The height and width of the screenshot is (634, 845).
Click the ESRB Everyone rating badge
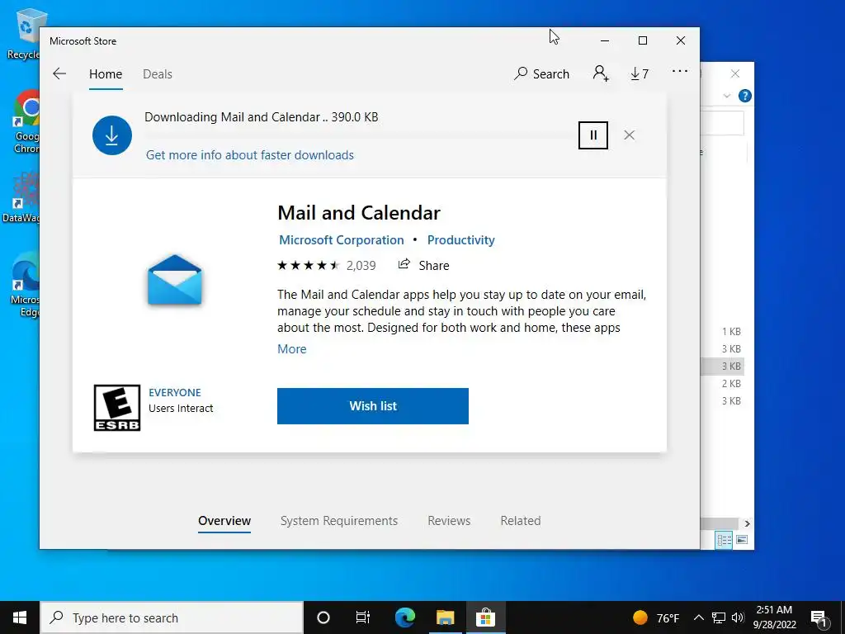[x=117, y=408]
